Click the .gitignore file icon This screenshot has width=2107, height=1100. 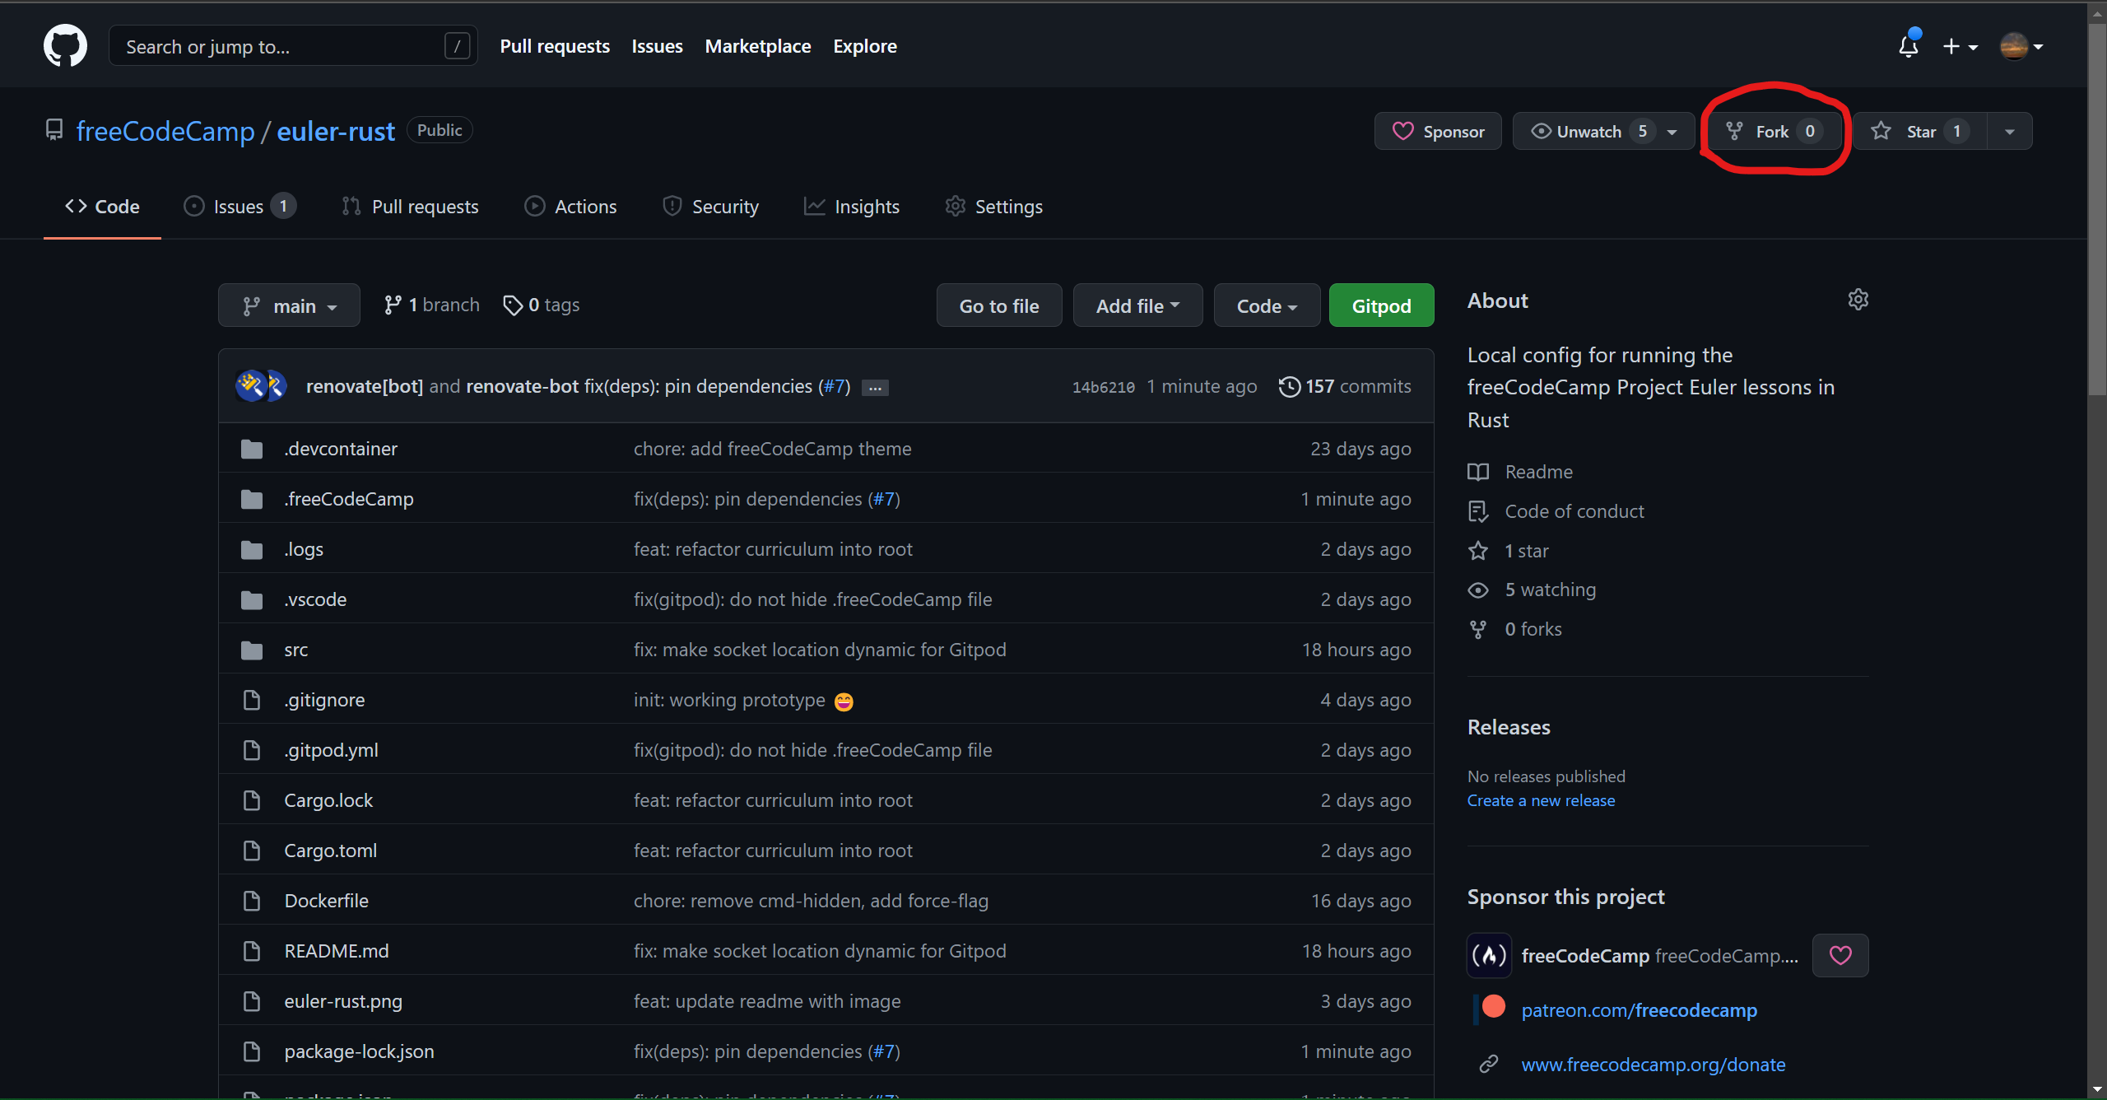pyautogui.click(x=252, y=700)
